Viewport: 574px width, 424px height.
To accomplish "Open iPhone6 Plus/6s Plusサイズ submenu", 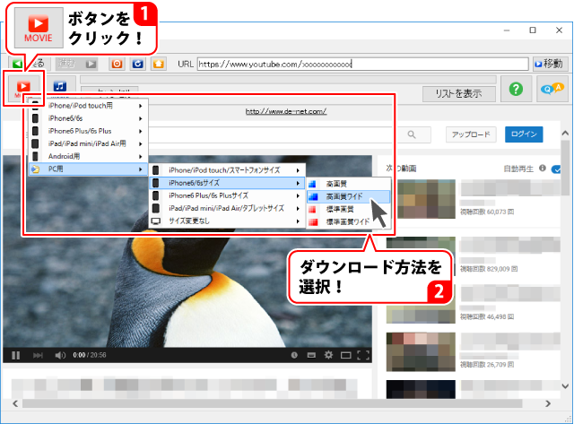I will click(x=227, y=195).
